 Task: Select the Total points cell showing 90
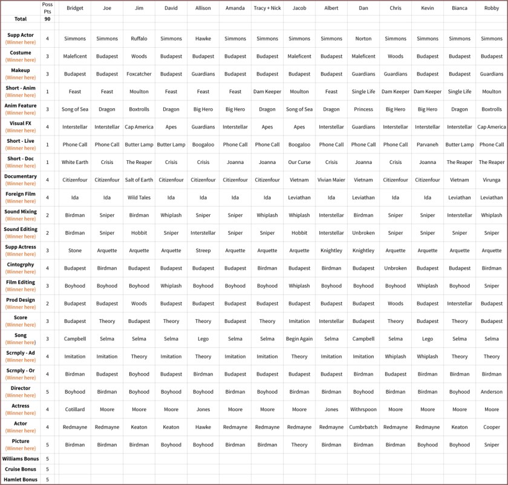(47, 19)
